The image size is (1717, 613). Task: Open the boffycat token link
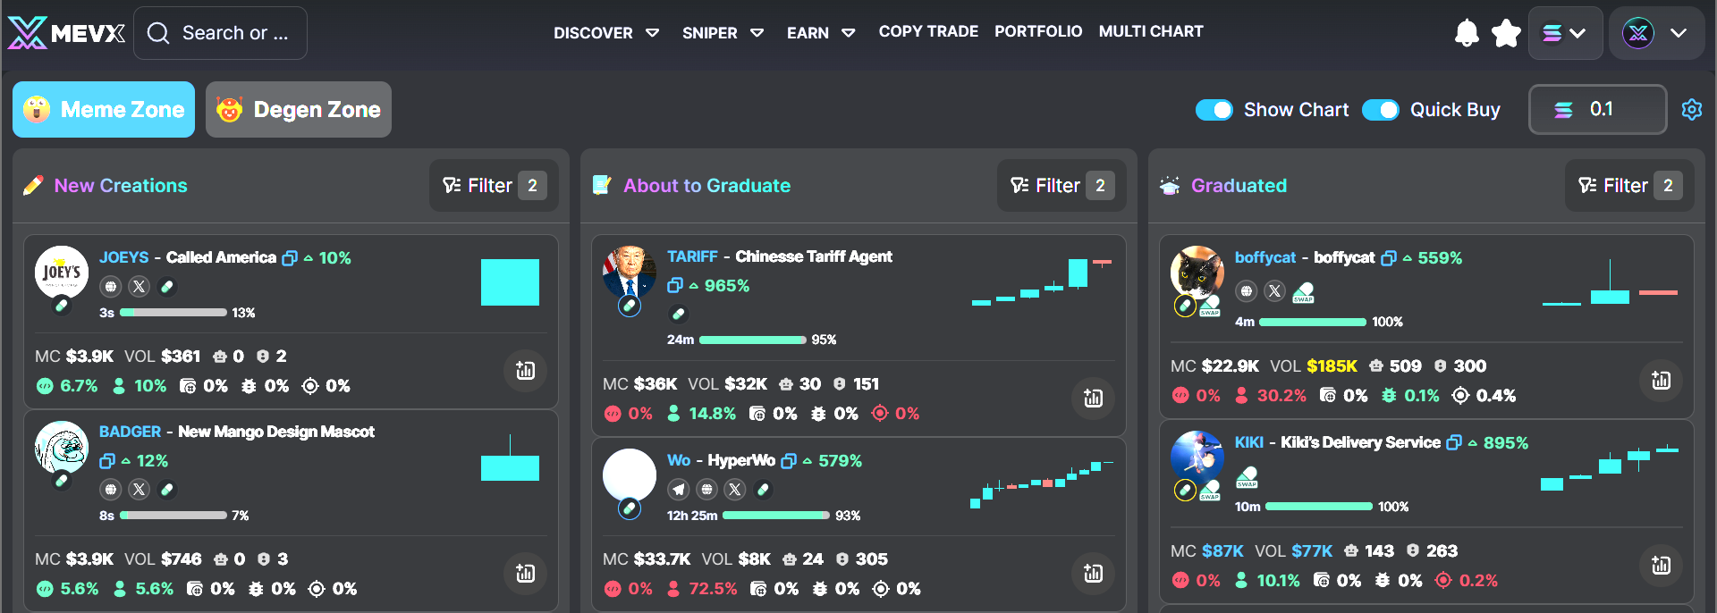tap(1265, 257)
